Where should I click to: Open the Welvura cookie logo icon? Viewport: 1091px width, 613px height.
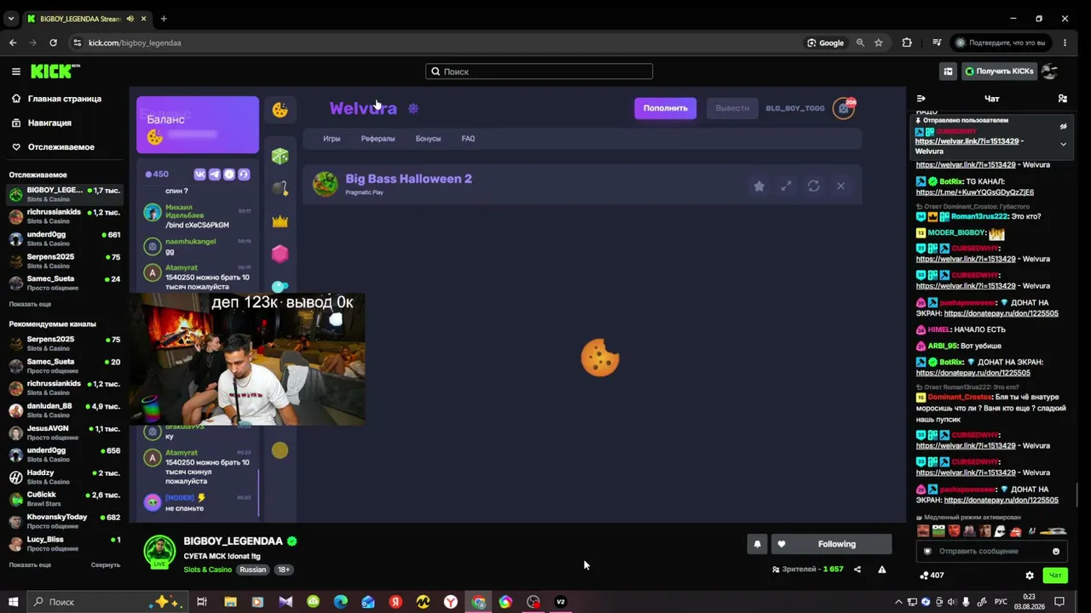pyautogui.click(x=280, y=109)
